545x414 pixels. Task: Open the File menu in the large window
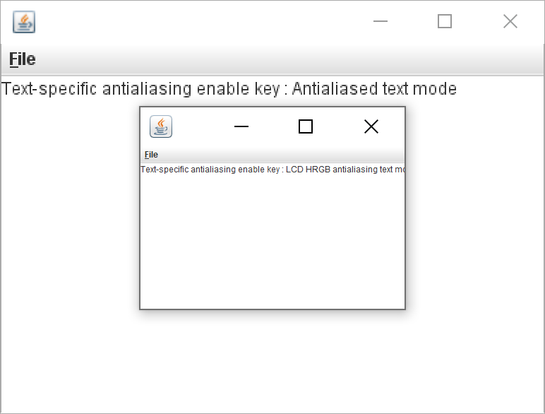point(23,59)
